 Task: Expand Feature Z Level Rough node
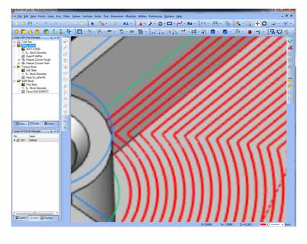pos(19,60)
